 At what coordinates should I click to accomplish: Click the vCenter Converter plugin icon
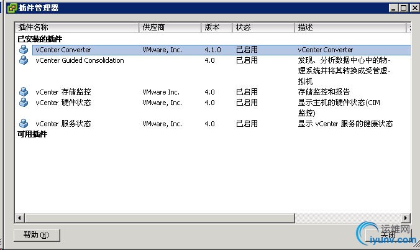coord(24,50)
